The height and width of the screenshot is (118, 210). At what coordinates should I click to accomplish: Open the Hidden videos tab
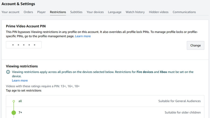[159, 12]
